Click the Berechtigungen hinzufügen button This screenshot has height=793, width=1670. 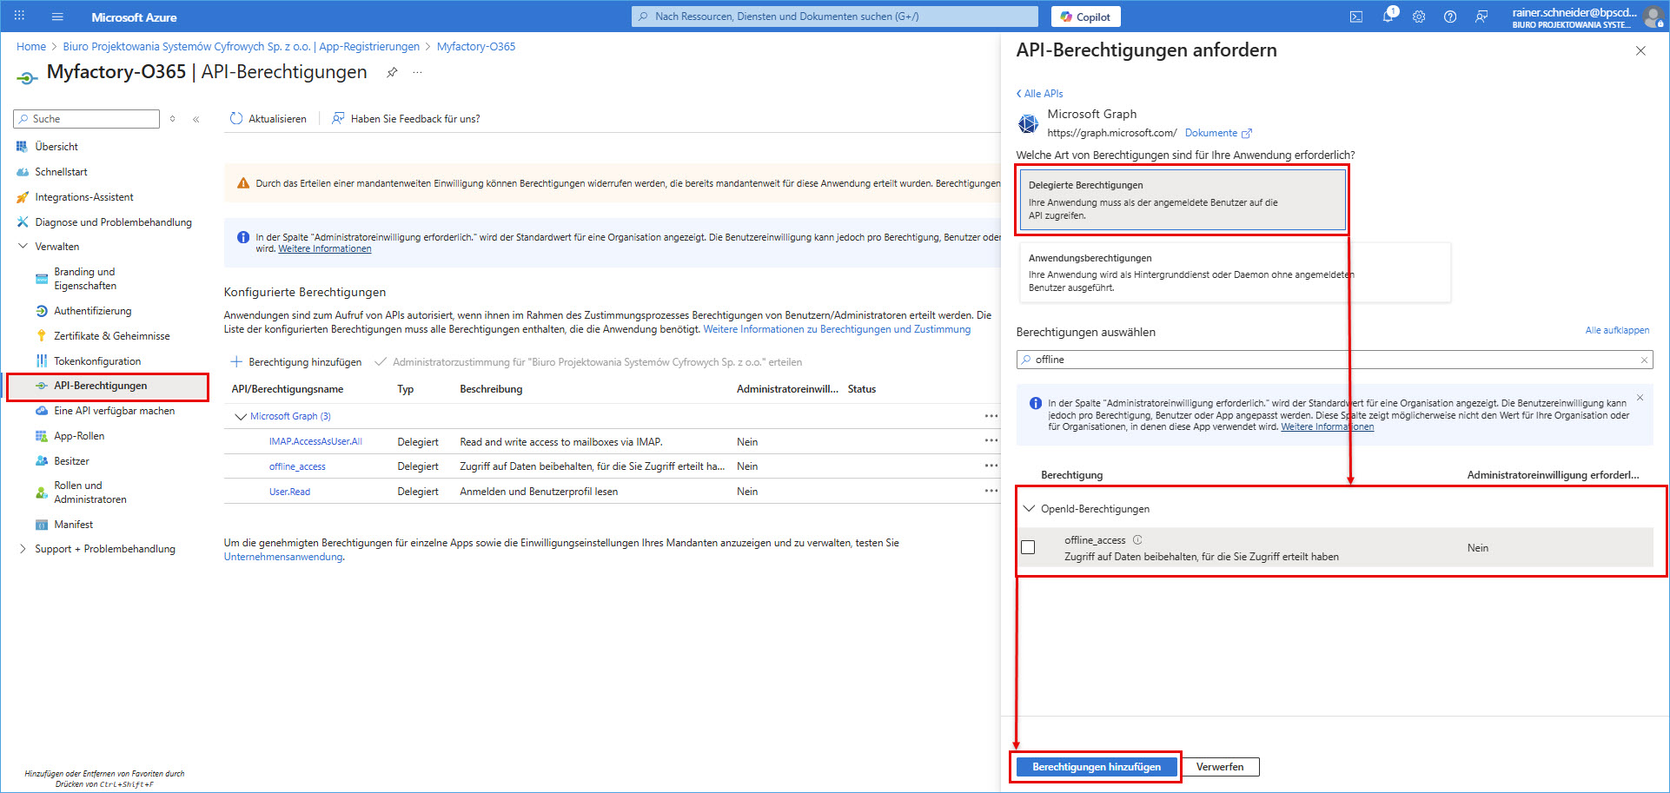click(1097, 767)
